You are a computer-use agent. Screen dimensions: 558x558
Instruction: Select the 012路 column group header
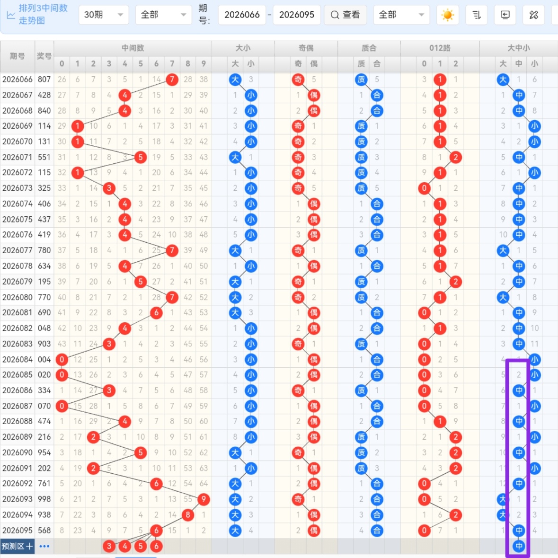440,48
